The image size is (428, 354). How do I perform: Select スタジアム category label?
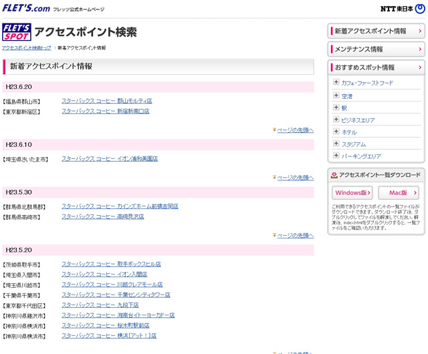354,144
